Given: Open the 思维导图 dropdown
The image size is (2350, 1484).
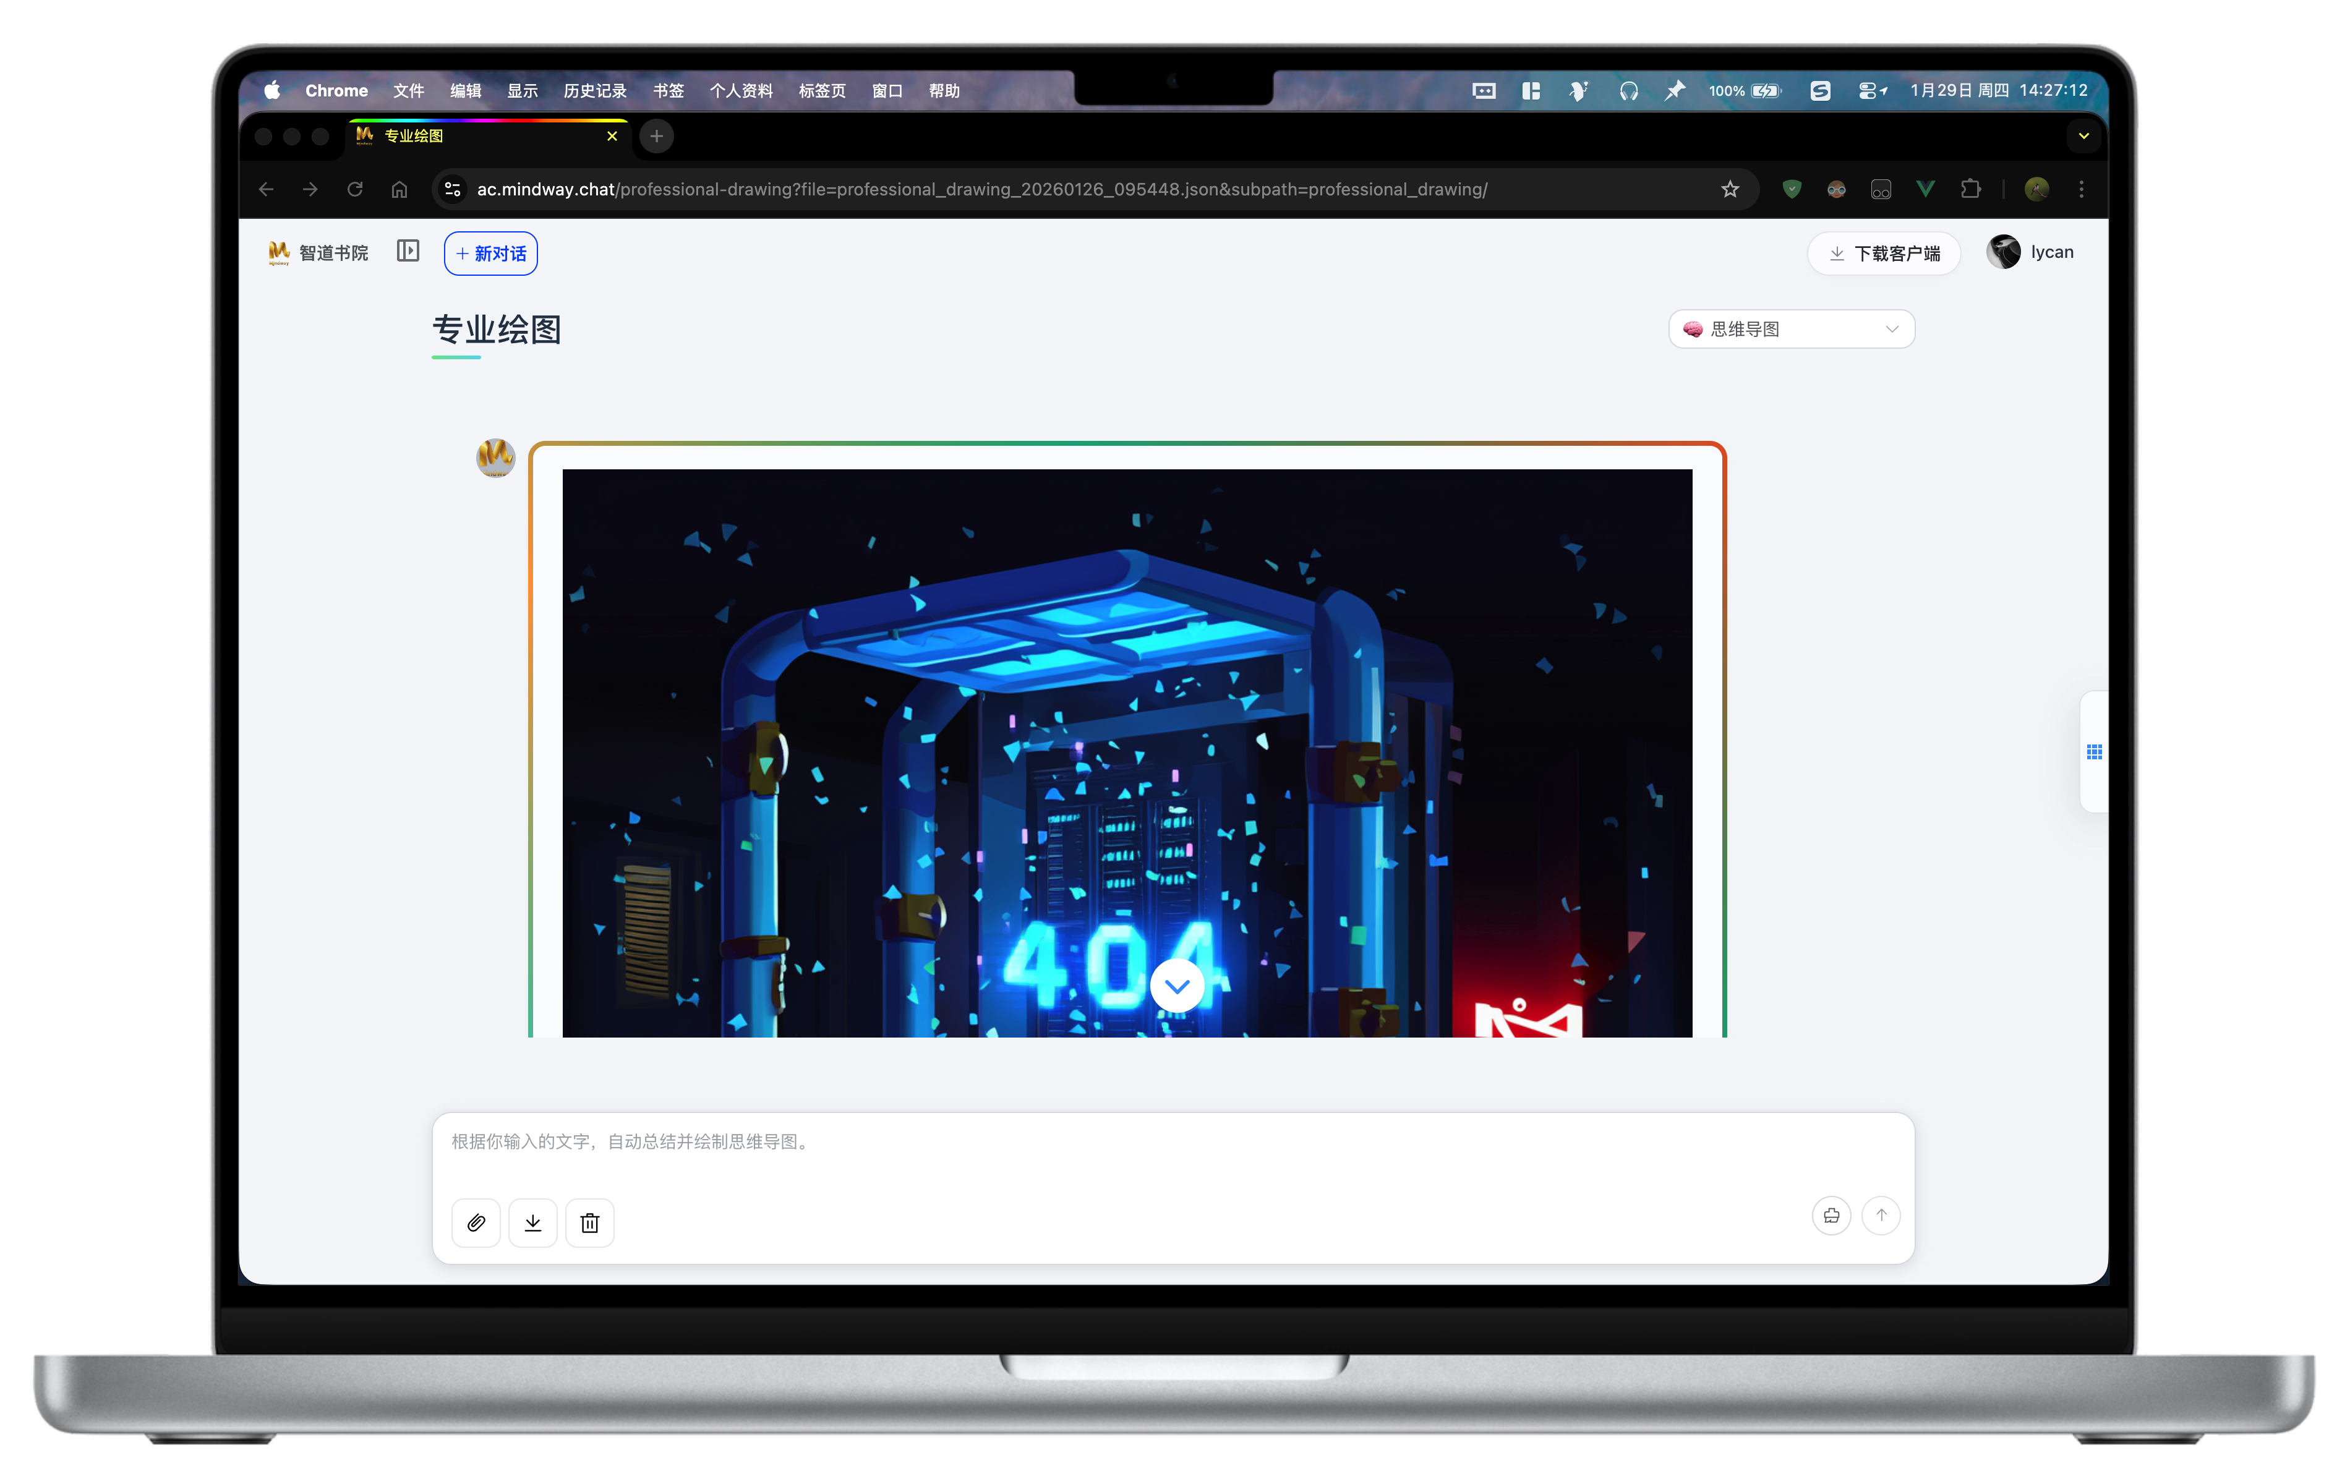Looking at the screenshot, I should click(x=1792, y=330).
